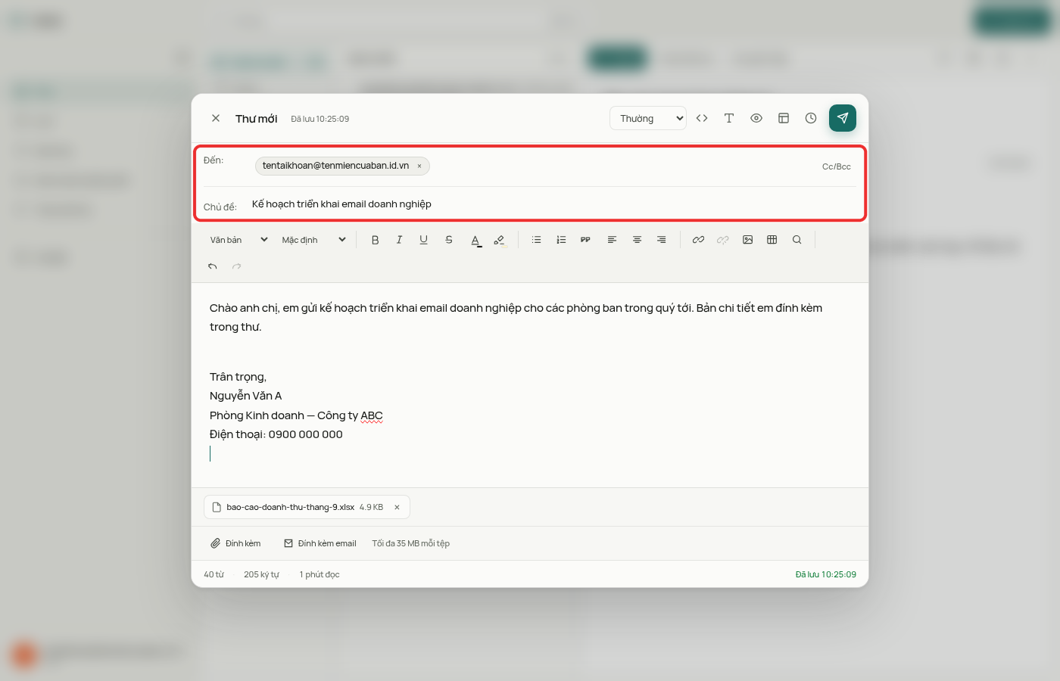Viewport: 1060px width, 681px height.
Task: Toggle bold formatting
Action: [x=375, y=240]
